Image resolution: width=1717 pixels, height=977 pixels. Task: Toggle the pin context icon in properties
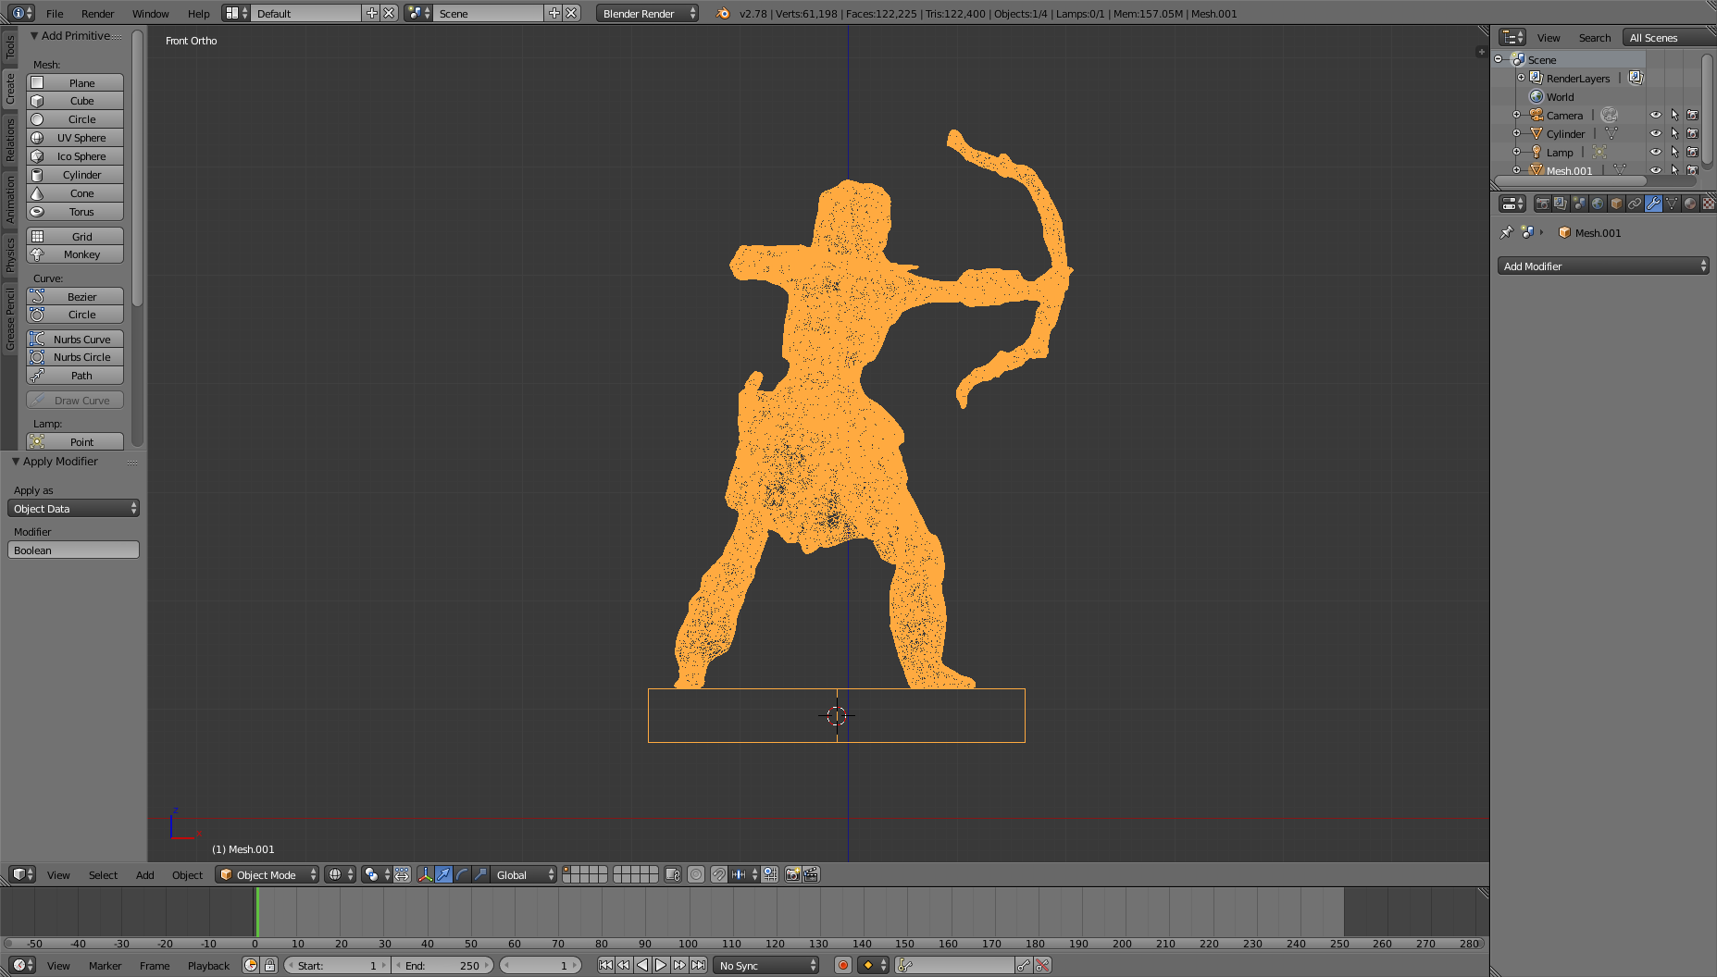click(x=1507, y=232)
